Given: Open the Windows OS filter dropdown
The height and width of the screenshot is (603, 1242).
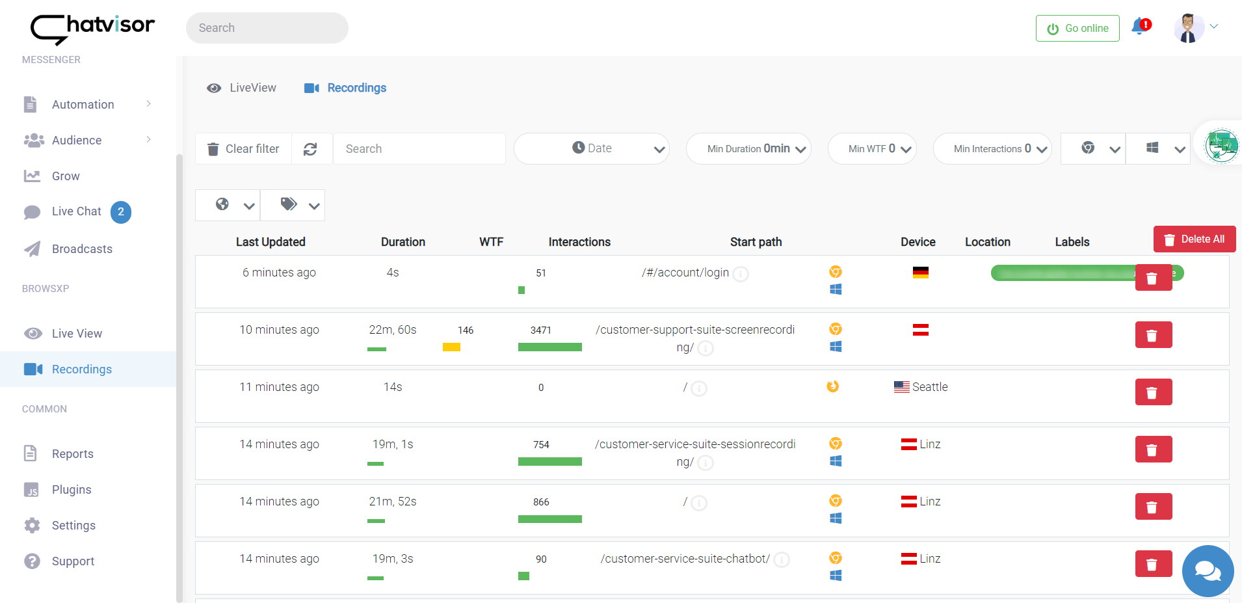Looking at the screenshot, I should click(1158, 148).
